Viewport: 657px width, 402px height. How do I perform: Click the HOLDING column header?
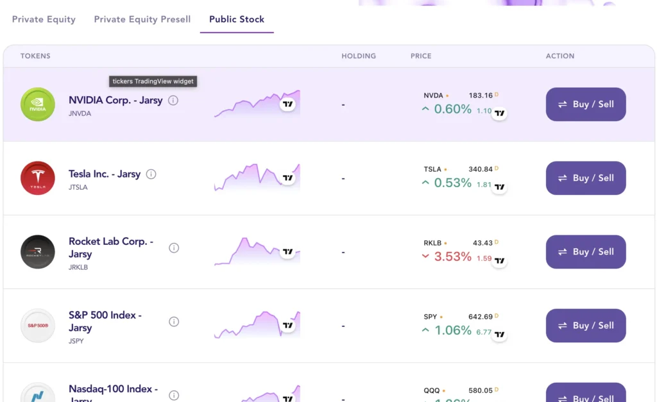click(359, 56)
